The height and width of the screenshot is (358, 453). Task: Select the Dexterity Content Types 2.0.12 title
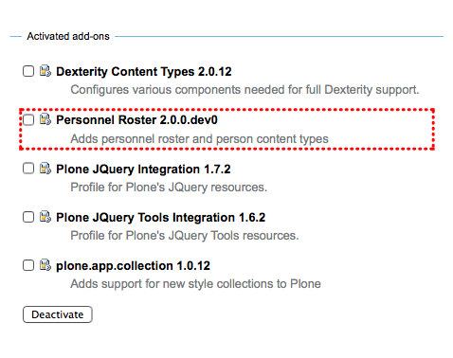tap(144, 72)
